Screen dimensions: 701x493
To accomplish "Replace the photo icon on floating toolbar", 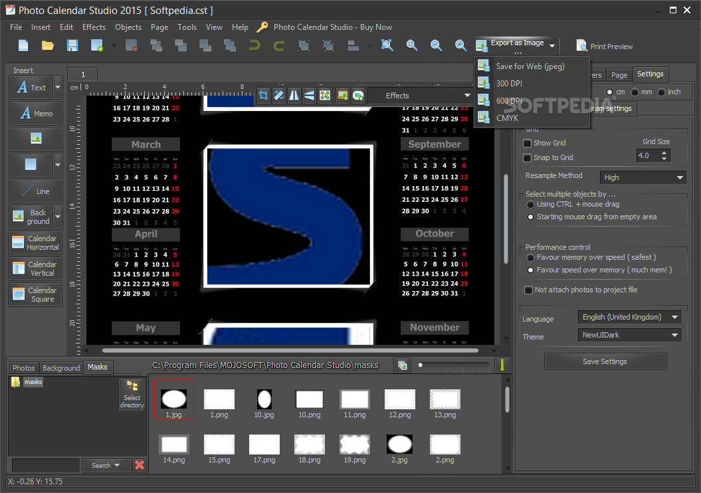I will pos(358,95).
